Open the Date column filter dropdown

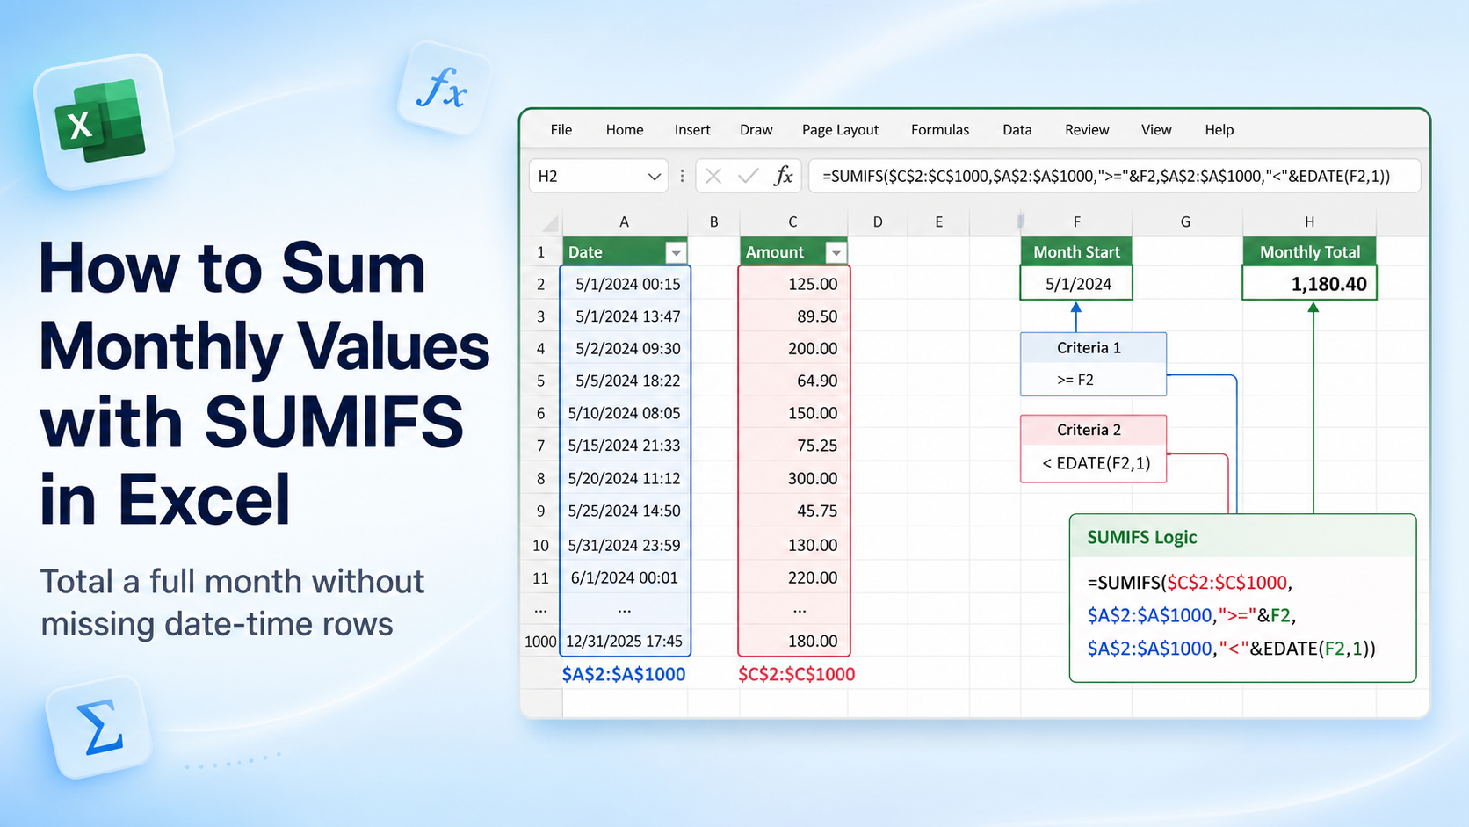[676, 253]
